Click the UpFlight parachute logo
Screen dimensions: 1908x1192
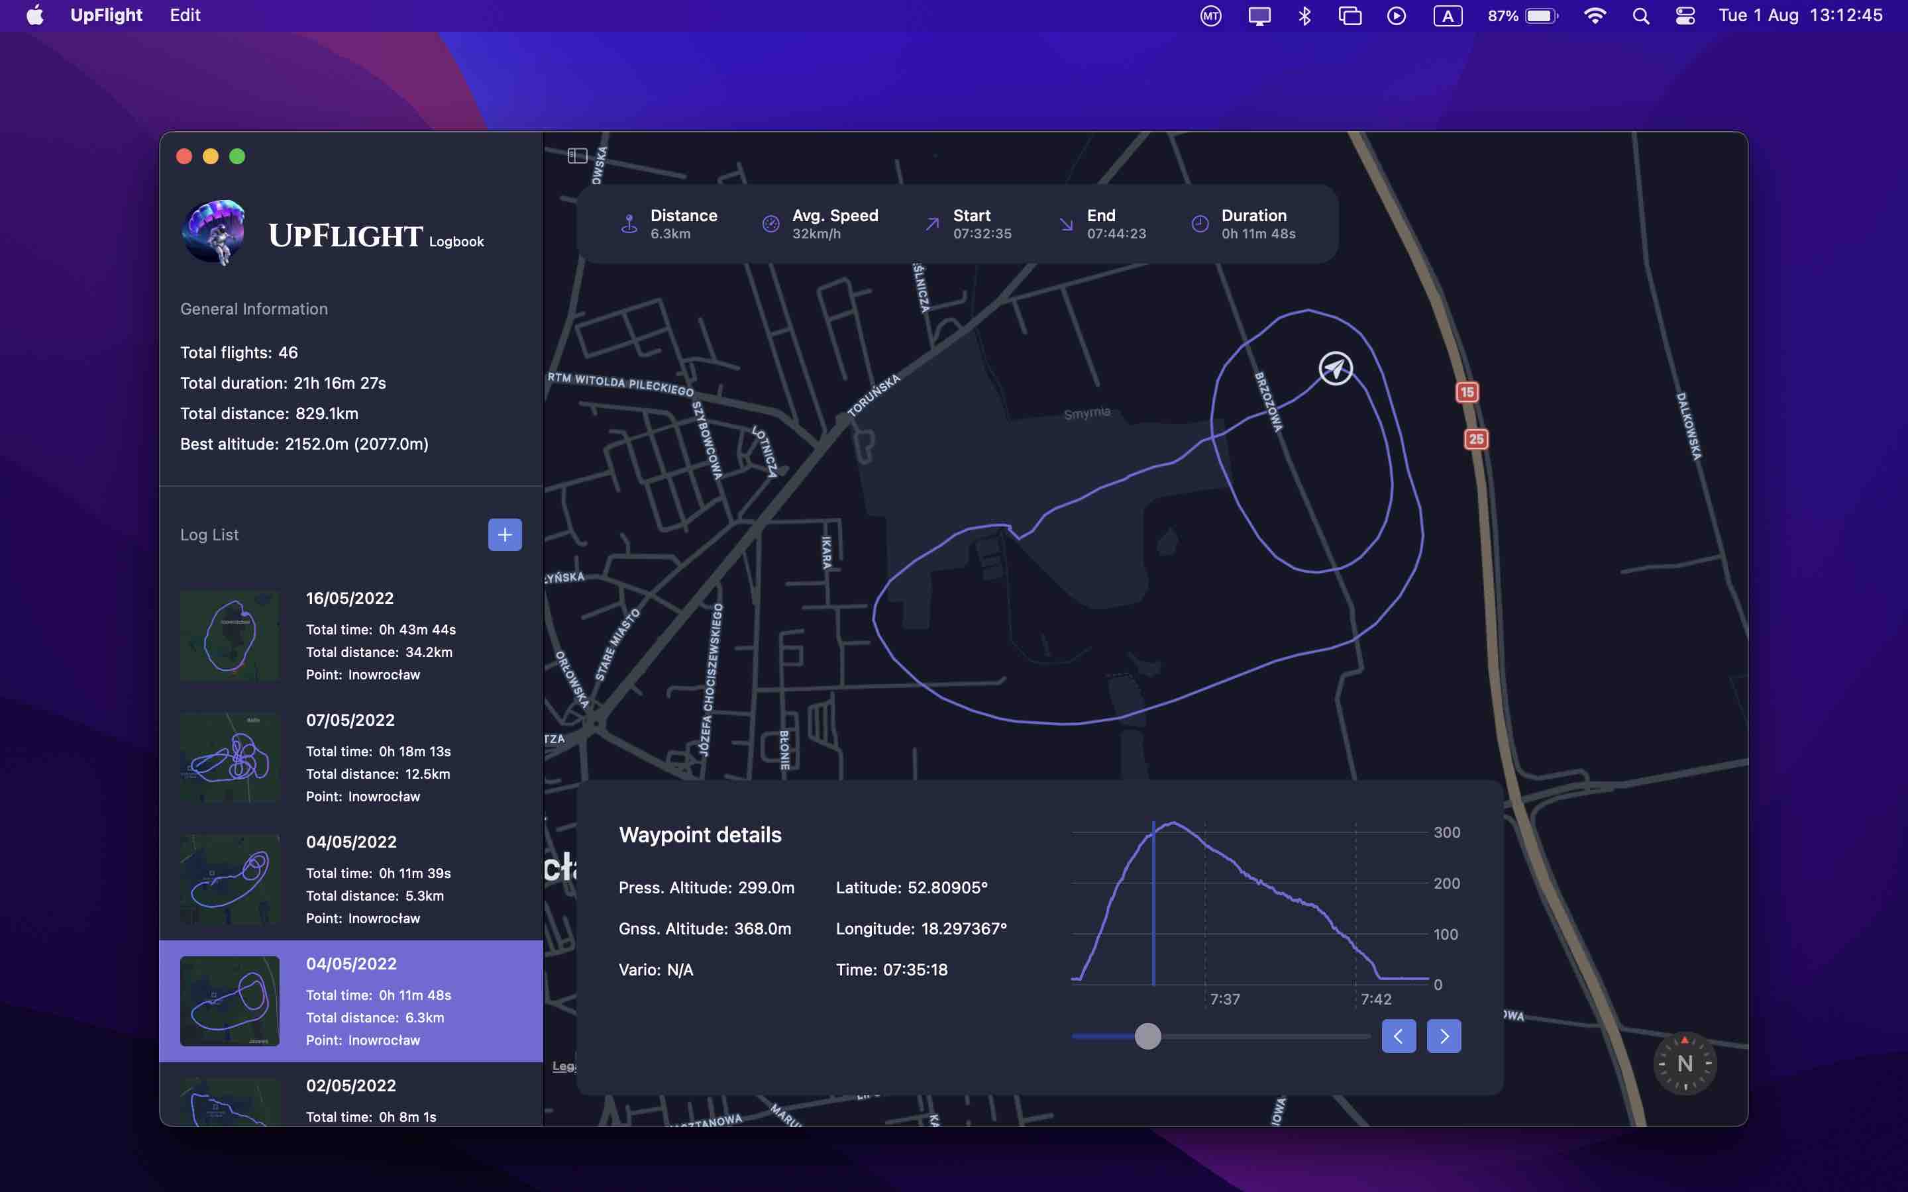(215, 232)
